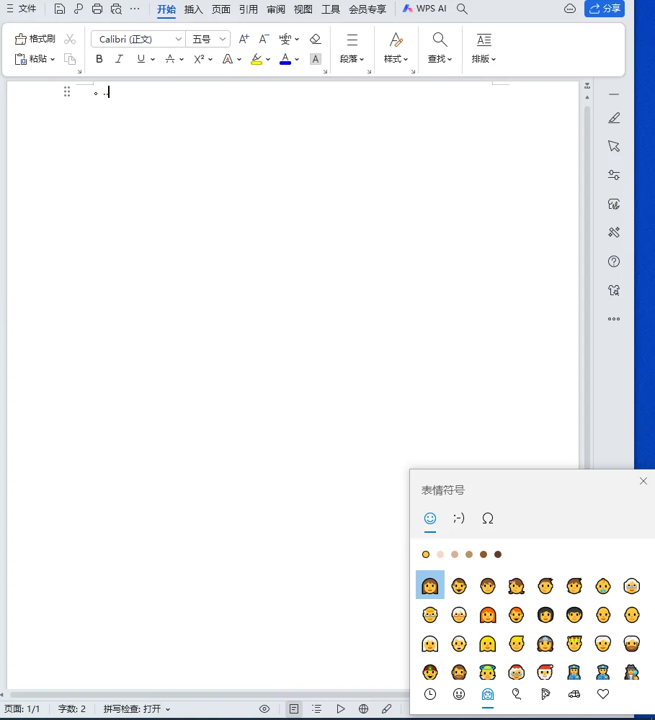Image resolution: width=655 pixels, height=720 pixels.
Task: Collapse the right sidebar with the dash icon
Action: click(614, 94)
